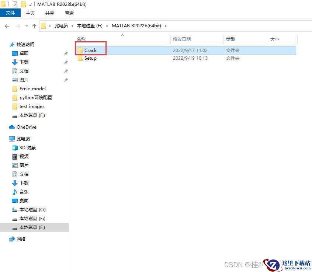This screenshot has width=312, height=272.
Task: Click the address bar folder icon
Action: pos(44,26)
